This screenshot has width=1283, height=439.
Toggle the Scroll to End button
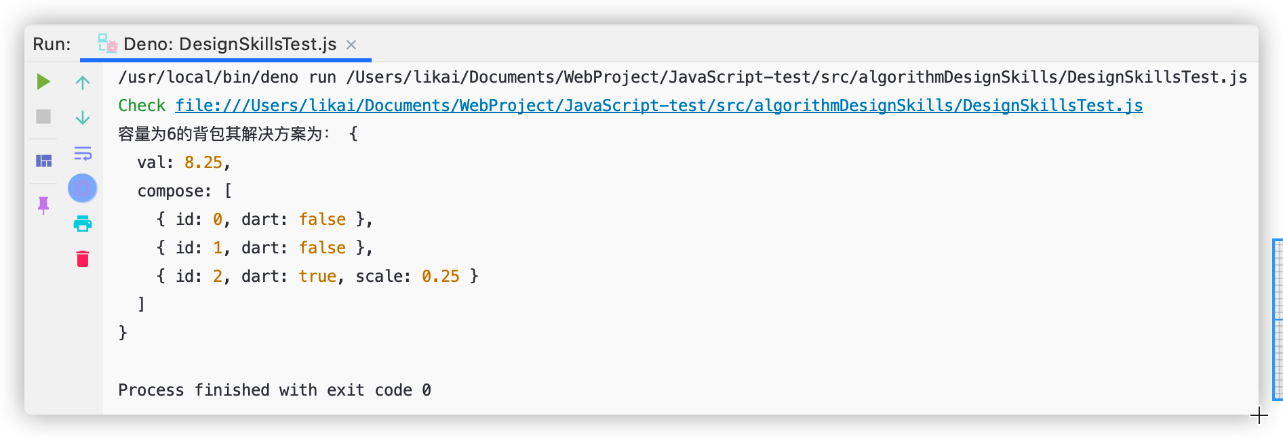pos(83,188)
